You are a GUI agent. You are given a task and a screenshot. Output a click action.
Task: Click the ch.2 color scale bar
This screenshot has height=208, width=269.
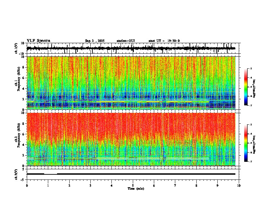[x=246, y=143]
